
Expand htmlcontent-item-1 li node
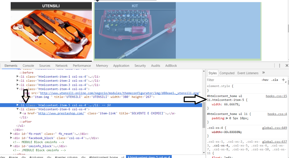click(18, 76)
